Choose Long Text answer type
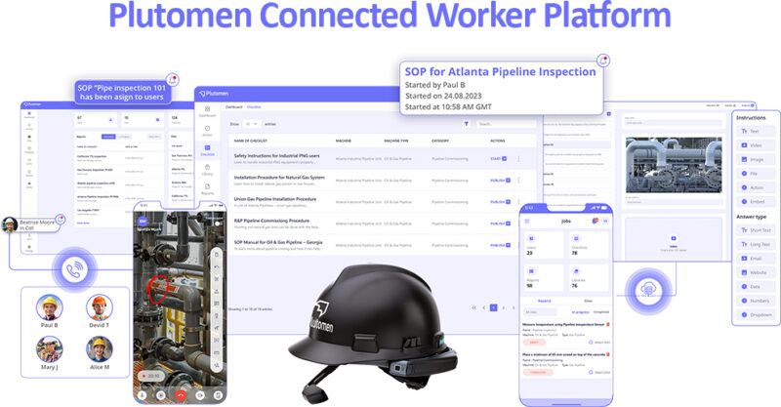This screenshot has height=407, width=781. [756, 244]
